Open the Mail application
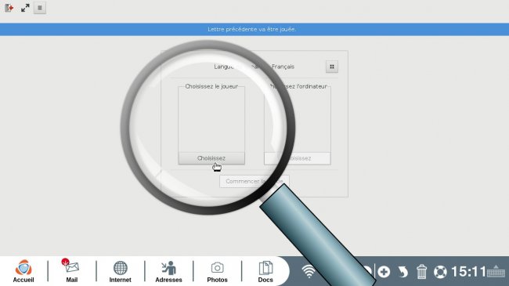The width and height of the screenshot is (509, 286). (71, 271)
